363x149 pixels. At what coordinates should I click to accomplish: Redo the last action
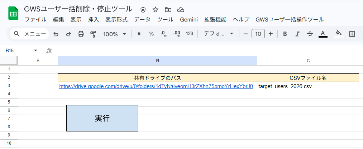(x=68, y=34)
